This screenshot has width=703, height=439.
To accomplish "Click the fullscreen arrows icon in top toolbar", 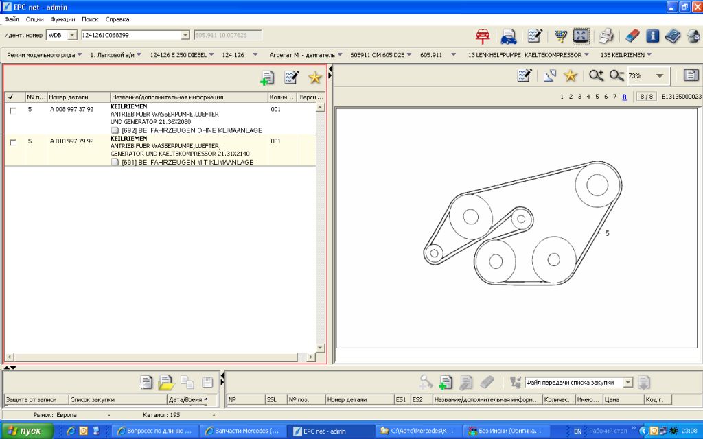I will pos(581,36).
